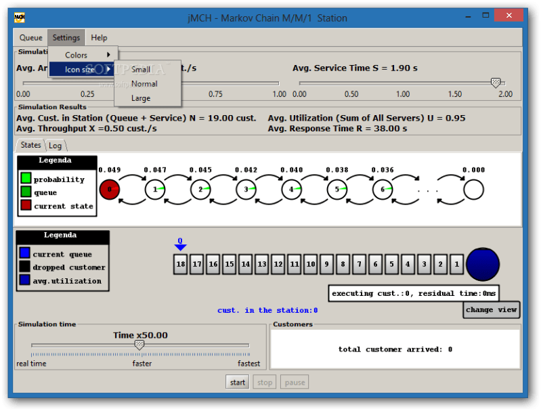Viewport: 541px width, 411px height.
Task: Click queue slot 7
Action: [x=359, y=264]
